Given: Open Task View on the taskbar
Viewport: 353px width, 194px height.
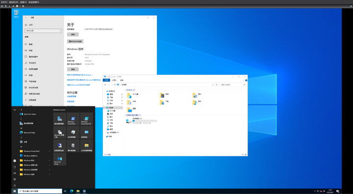Looking at the screenshot, I should (65, 191).
